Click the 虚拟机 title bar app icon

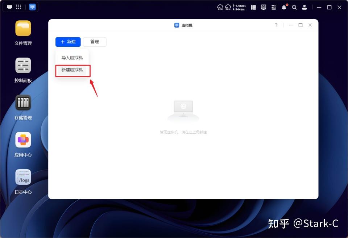[177, 25]
